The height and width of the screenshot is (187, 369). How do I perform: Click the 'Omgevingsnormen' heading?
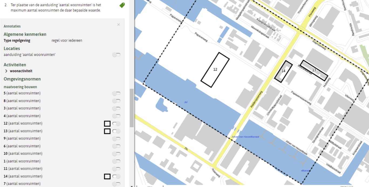coord(22,79)
